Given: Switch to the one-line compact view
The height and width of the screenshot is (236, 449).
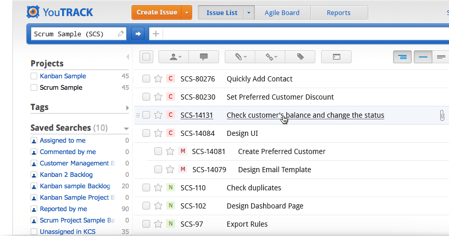Looking at the screenshot, I should pyautogui.click(x=423, y=57).
